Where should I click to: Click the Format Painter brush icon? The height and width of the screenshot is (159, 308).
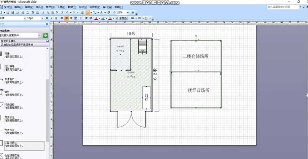(x=62, y=13)
